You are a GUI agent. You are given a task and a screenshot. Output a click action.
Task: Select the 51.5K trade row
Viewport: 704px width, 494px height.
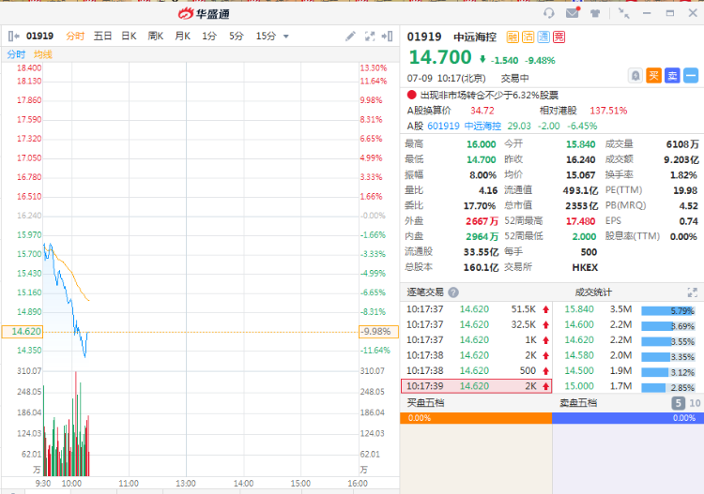point(476,309)
